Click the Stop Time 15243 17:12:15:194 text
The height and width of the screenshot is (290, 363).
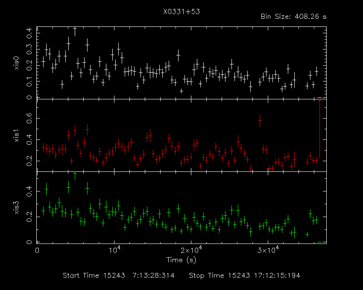tap(244, 275)
